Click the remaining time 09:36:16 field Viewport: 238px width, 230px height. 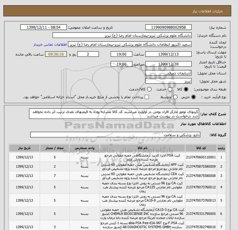point(56,54)
